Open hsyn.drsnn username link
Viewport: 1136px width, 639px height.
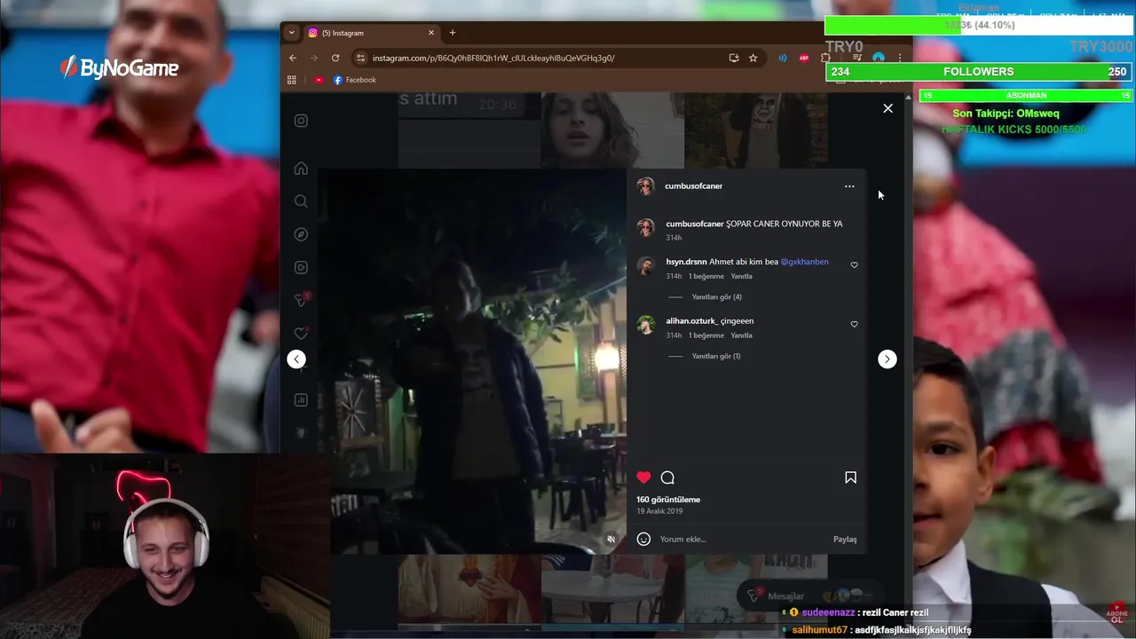(686, 262)
